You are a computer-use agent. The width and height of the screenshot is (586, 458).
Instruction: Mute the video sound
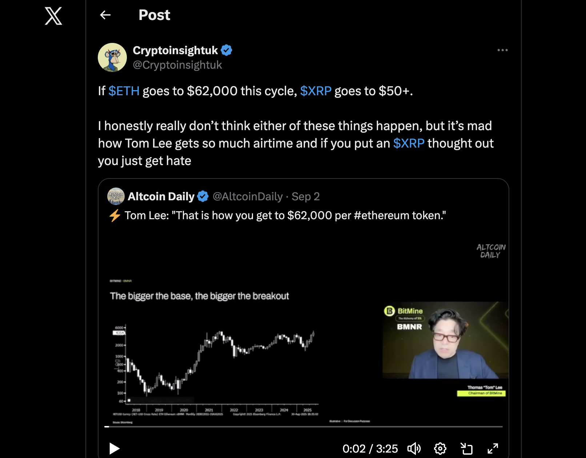[x=414, y=449]
